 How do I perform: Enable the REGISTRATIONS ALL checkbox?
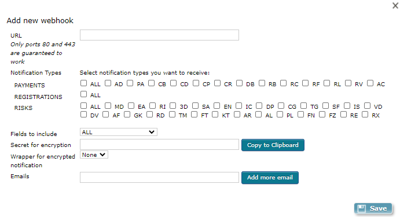point(83,94)
